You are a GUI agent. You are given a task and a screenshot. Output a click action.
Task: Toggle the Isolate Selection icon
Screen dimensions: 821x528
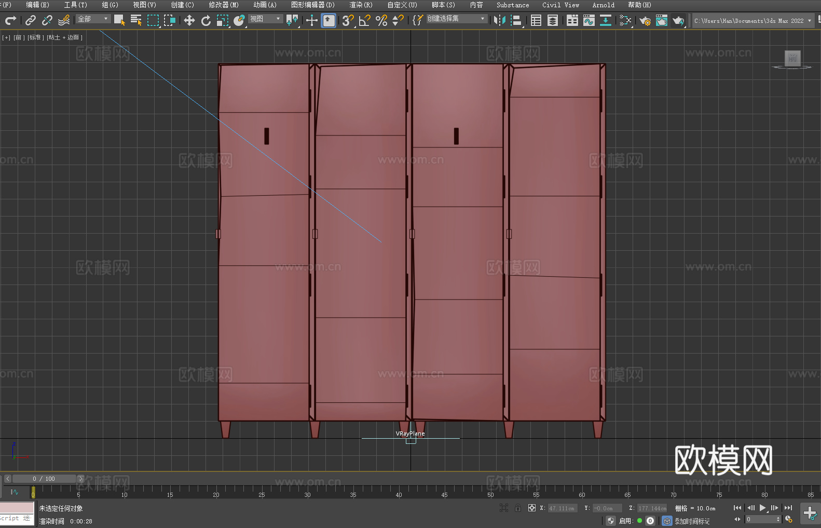503,508
